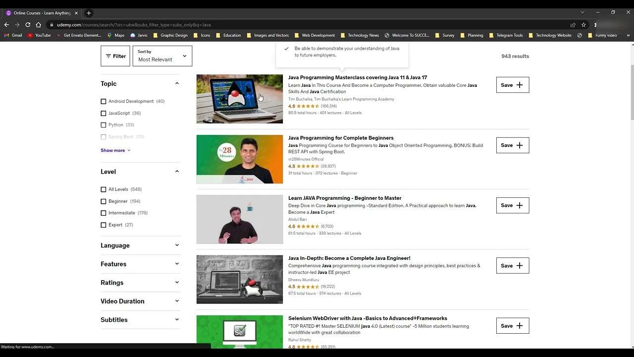The image size is (634, 357).
Task: Check the Beginner level filter
Action: pyautogui.click(x=104, y=201)
